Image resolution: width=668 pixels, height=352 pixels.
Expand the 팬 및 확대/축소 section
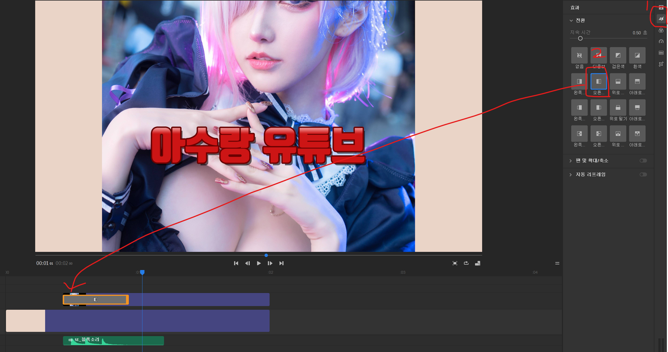[571, 161]
